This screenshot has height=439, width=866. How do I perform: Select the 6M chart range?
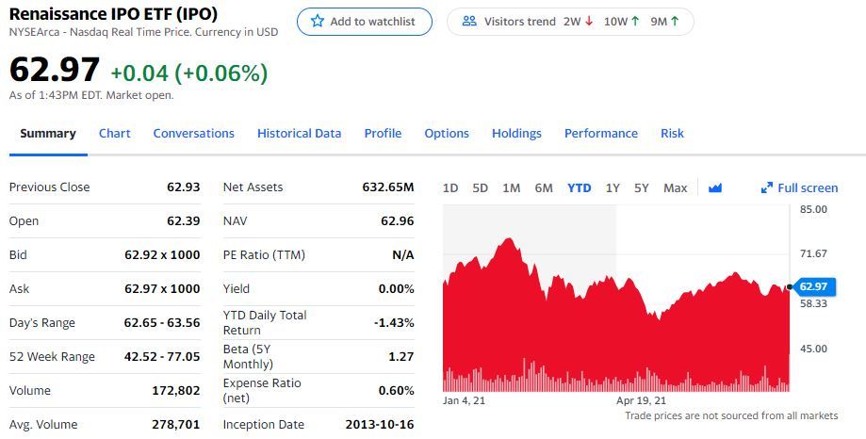pyautogui.click(x=544, y=188)
